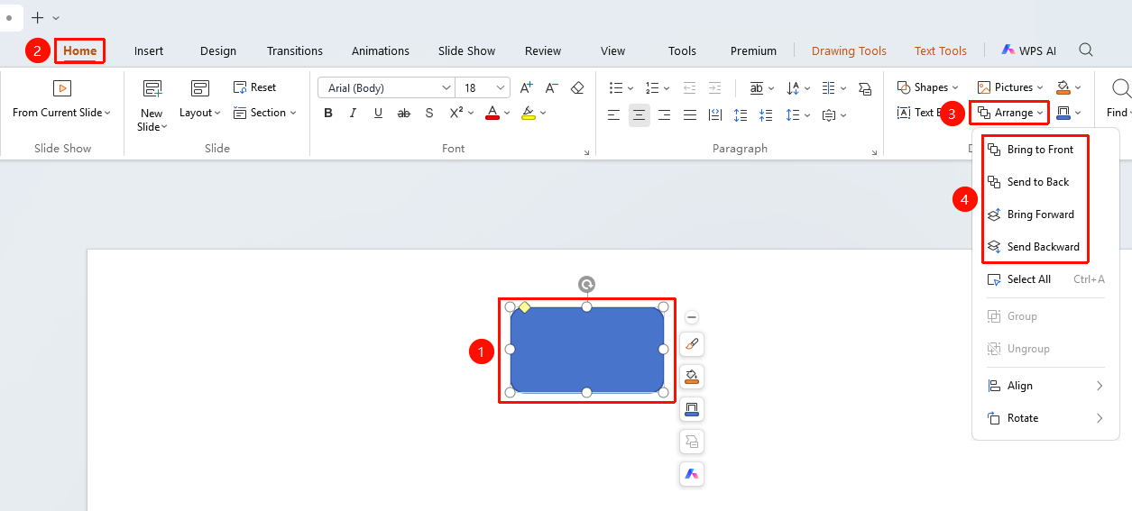Decrease font size with A- icon
The width and height of the screenshot is (1132, 511).
point(552,87)
